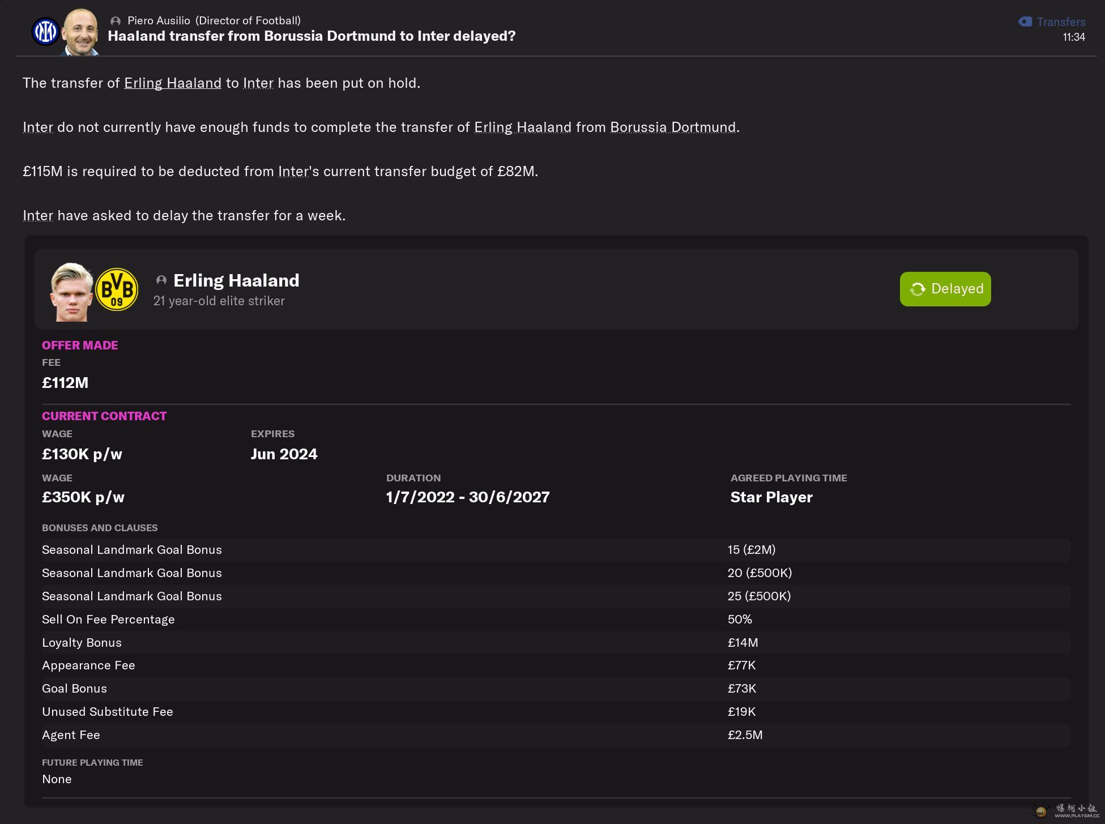Click the green Delayed button
This screenshot has height=824, width=1105.
click(945, 289)
